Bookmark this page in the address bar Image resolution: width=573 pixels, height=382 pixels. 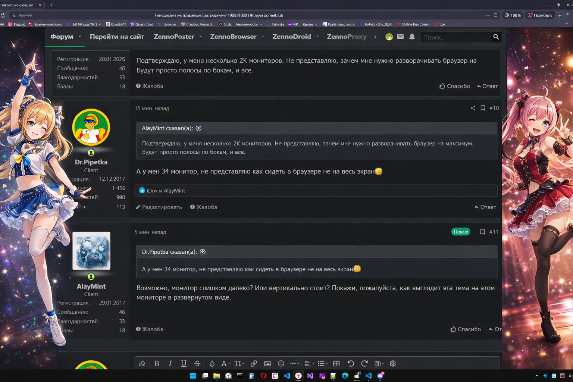tap(496, 15)
